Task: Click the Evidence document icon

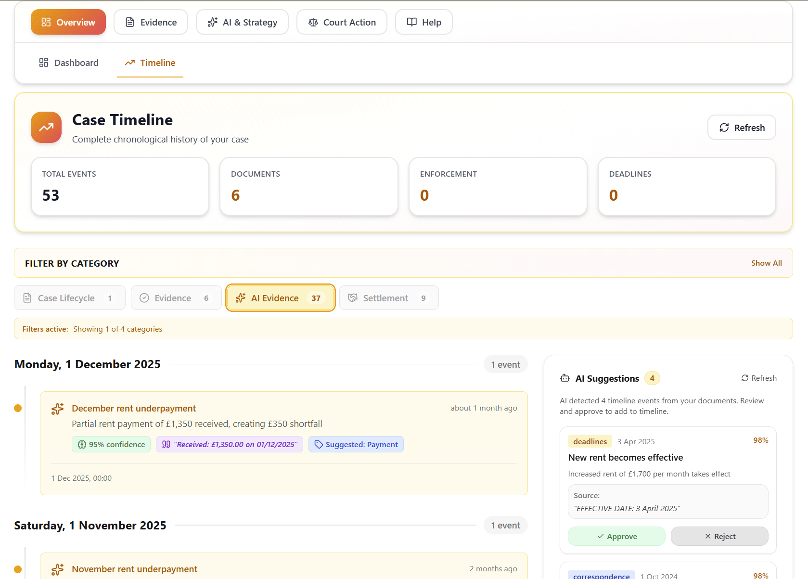Action: [x=130, y=22]
